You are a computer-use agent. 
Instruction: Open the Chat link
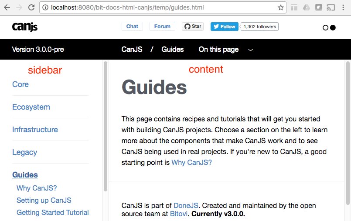click(132, 27)
